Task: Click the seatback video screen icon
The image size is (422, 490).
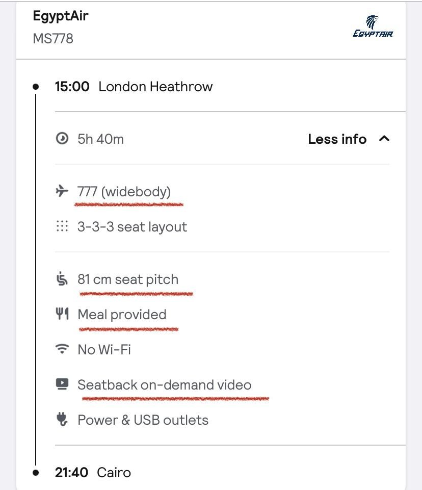Action: pos(62,384)
